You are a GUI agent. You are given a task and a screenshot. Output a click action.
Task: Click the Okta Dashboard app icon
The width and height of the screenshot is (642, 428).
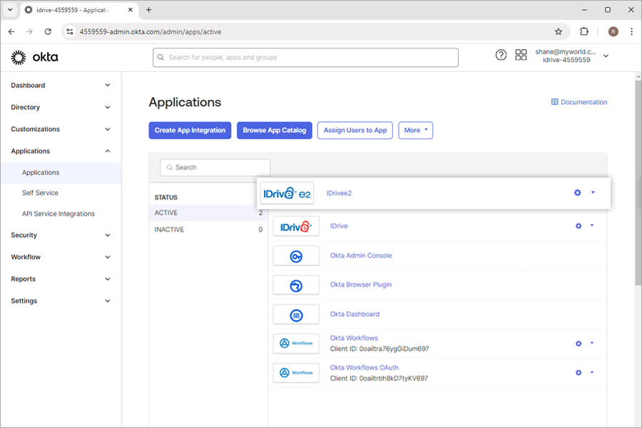pos(296,315)
